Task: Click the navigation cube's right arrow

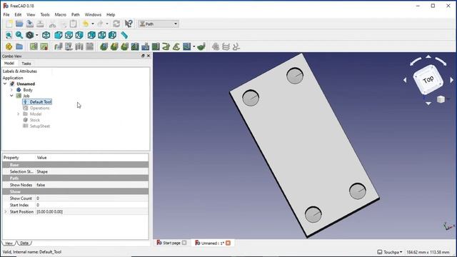Action: click(x=452, y=80)
